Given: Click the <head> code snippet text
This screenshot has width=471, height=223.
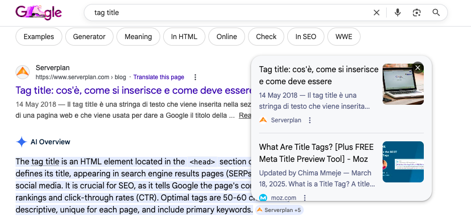Looking at the screenshot, I should click(202, 162).
